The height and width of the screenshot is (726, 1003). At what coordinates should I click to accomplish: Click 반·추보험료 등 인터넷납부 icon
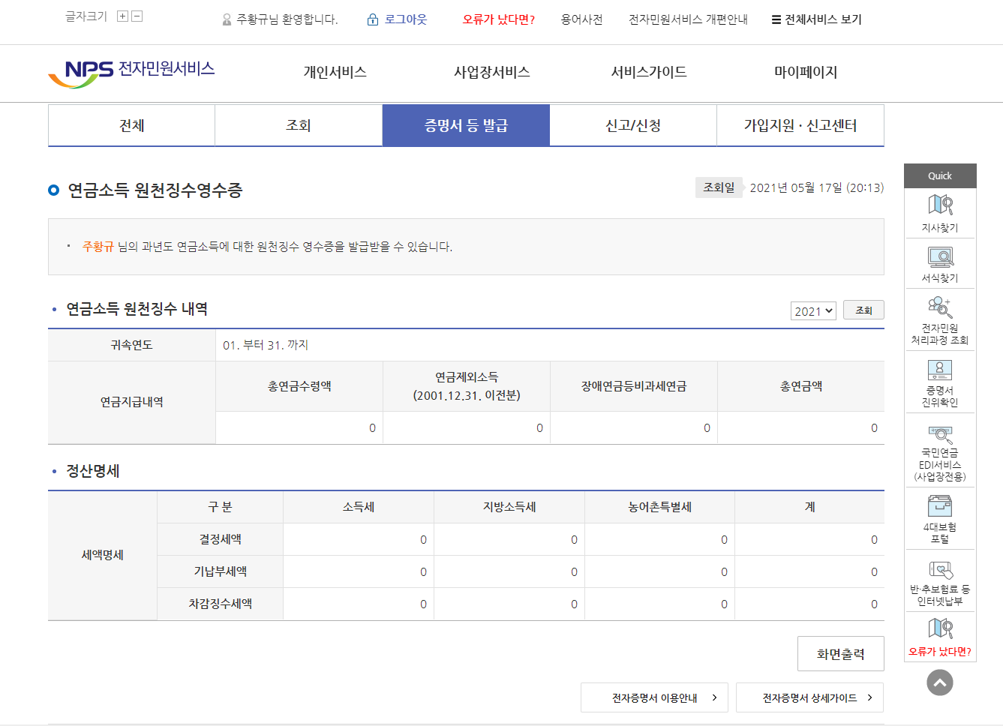click(940, 570)
